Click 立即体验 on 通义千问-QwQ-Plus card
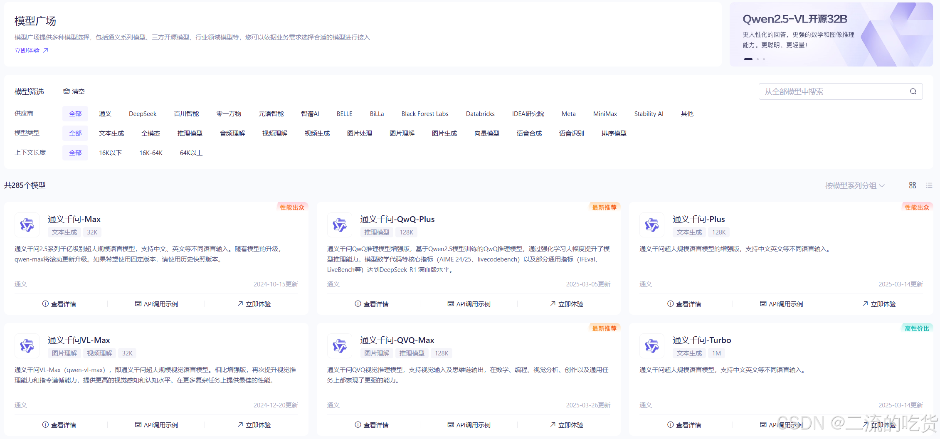The width and height of the screenshot is (940, 439). [x=567, y=304]
